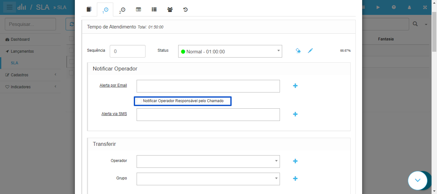The width and height of the screenshot is (437, 194).
Task: Add Grupo transfer with plus icon
Action: click(295, 178)
